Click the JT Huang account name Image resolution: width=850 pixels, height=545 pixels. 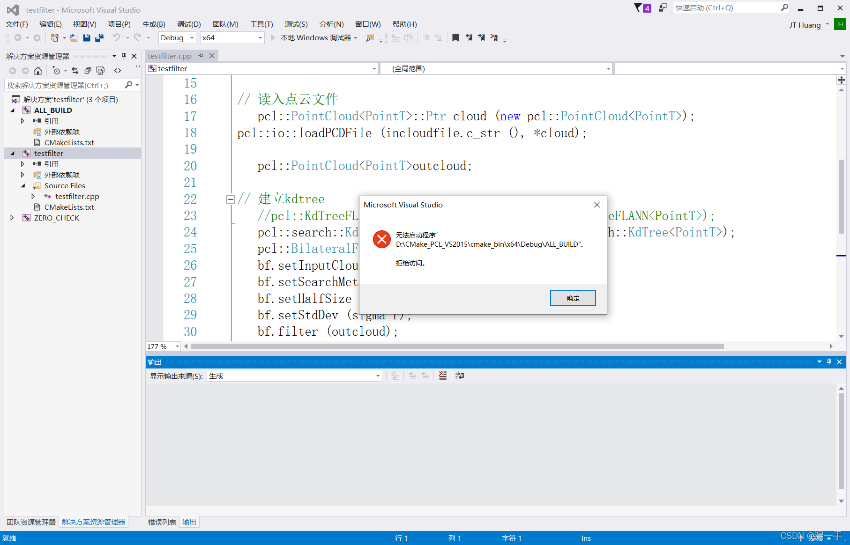point(805,25)
